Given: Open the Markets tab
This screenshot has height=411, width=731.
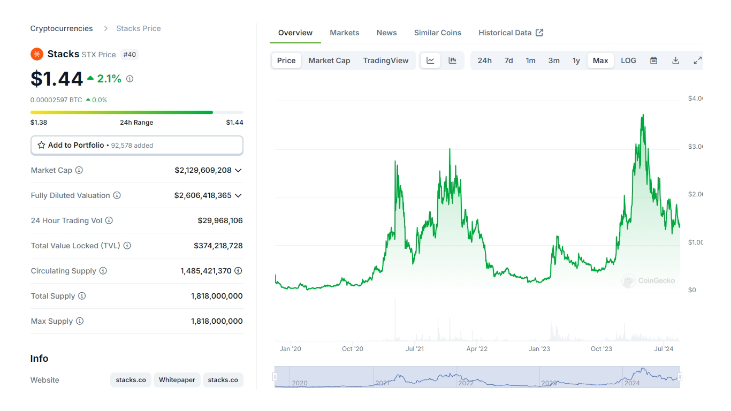Looking at the screenshot, I should pyautogui.click(x=345, y=33).
